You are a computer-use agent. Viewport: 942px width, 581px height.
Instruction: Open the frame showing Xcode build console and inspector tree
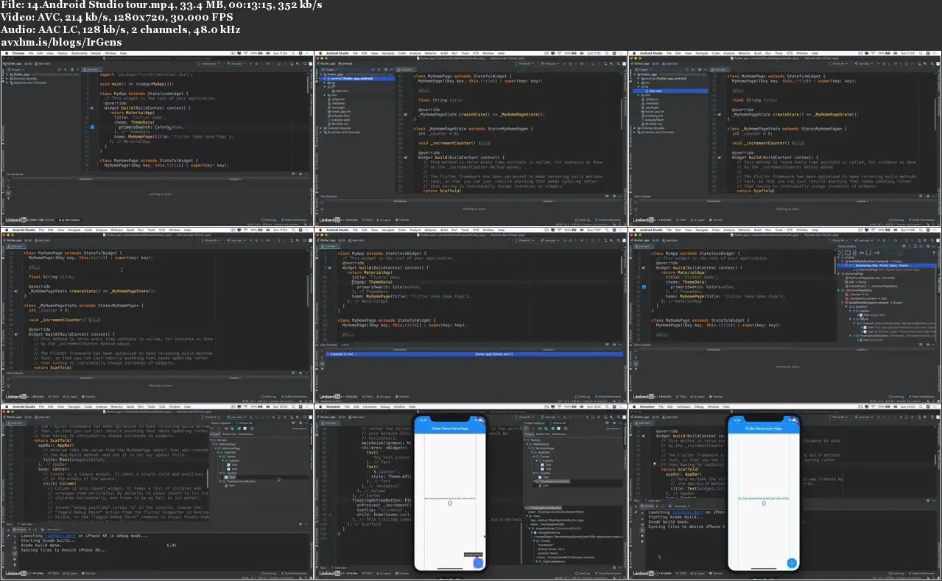click(x=158, y=490)
